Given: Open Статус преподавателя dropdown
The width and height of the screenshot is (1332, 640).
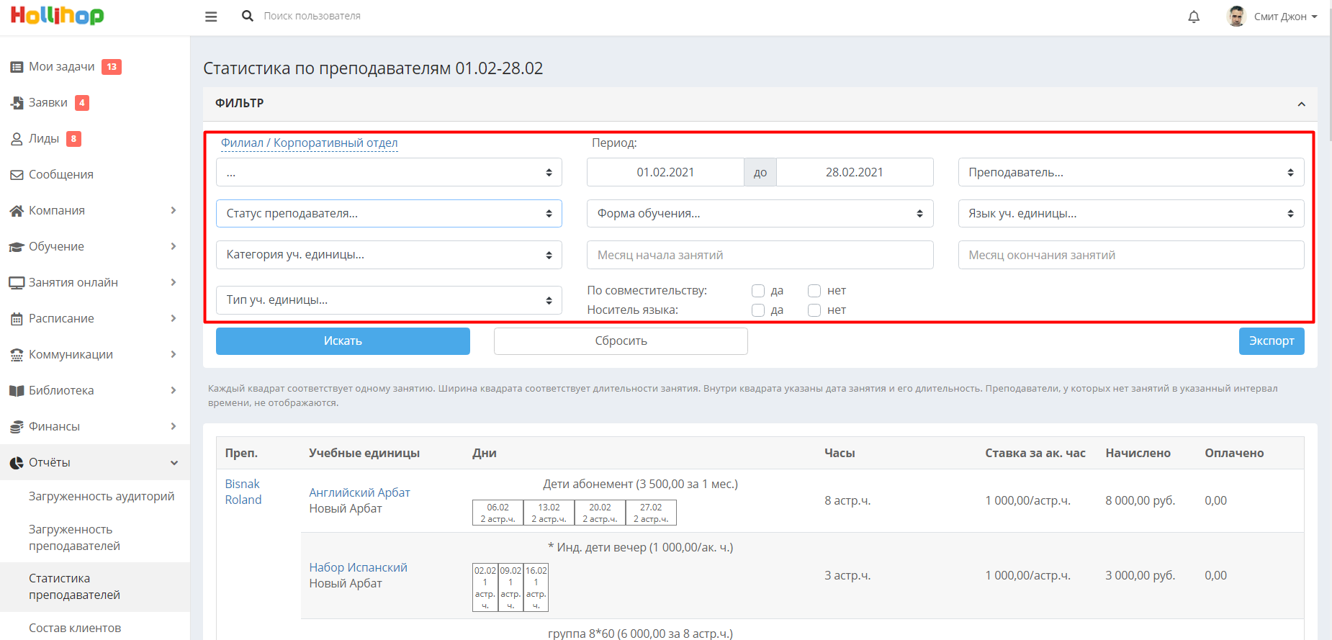Looking at the screenshot, I should pos(389,214).
